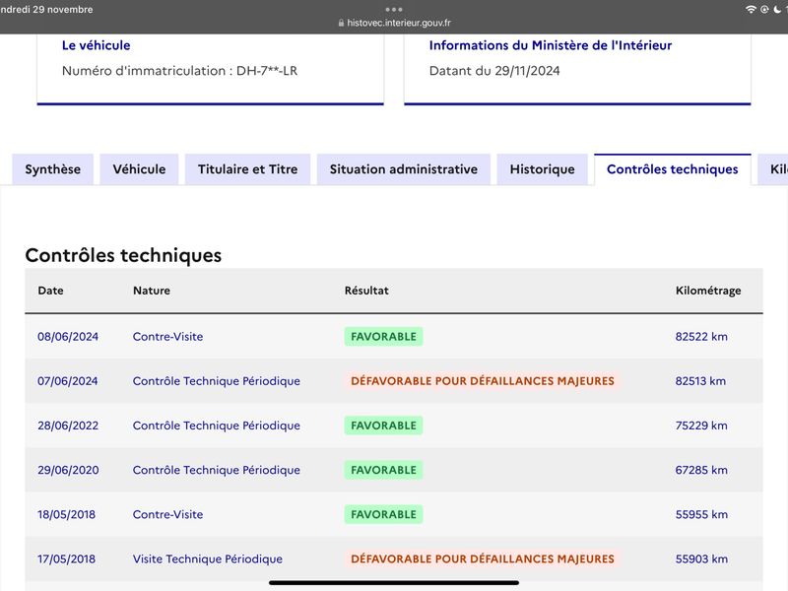Screen dimensions: 788x591
Task: Tap the histovec.interieur.gouv.fr address bar
Action: (394, 23)
